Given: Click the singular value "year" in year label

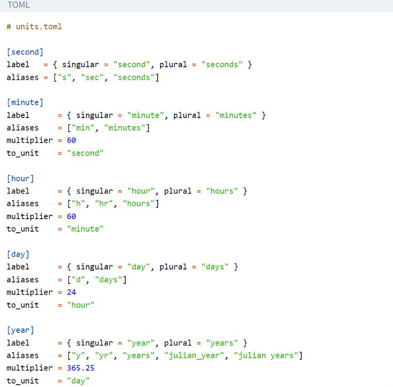Looking at the screenshot, I should tap(141, 343).
